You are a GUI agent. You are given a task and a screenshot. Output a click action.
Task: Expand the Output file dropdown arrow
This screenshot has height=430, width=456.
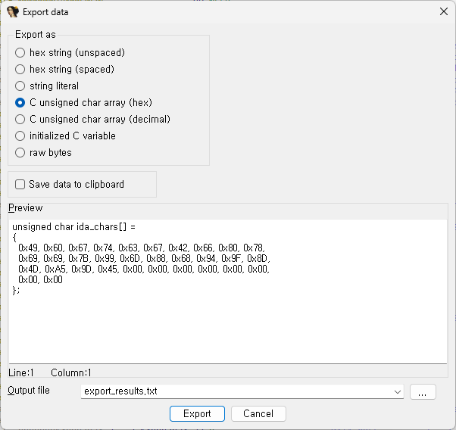(398, 392)
